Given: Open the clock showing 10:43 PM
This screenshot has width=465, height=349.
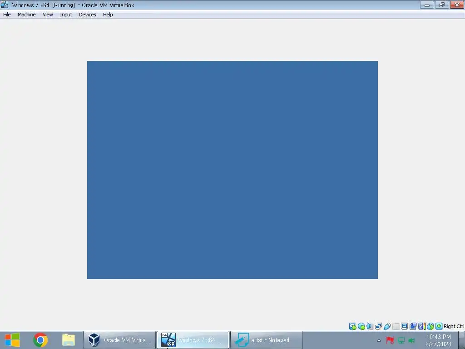Looking at the screenshot, I should pyautogui.click(x=438, y=340).
